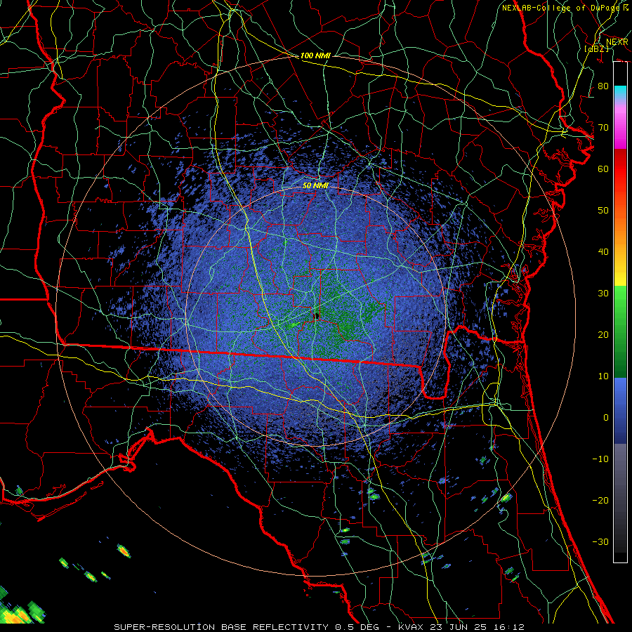This screenshot has width=632, height=632.
Task: Click the 50 value on dBZ scale
Action: [x=603, y=211]
